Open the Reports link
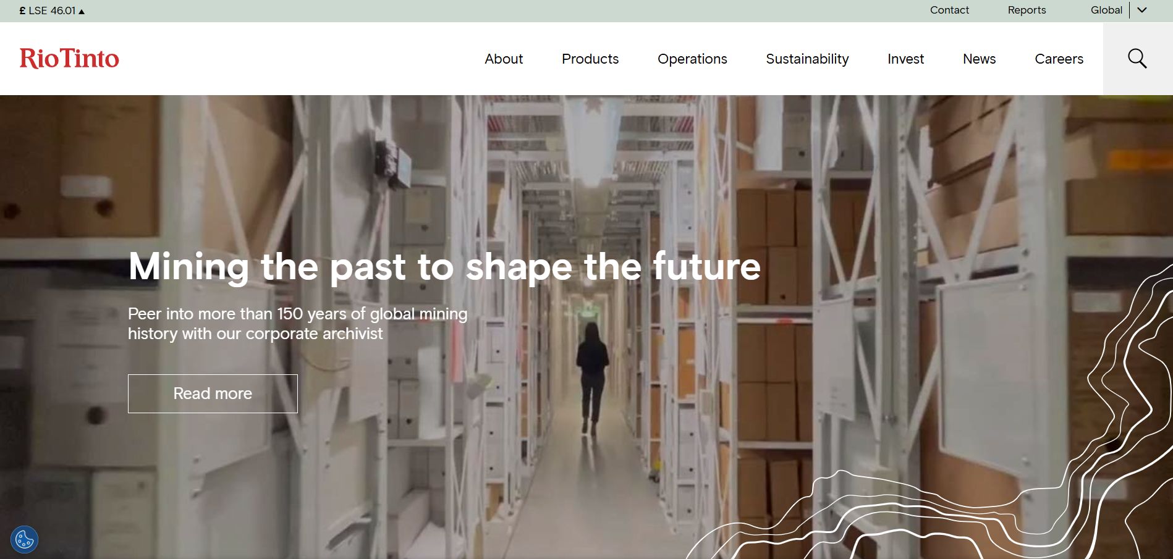The image size is (1173, 559). pyautogui.click(x=1027, y=10)
